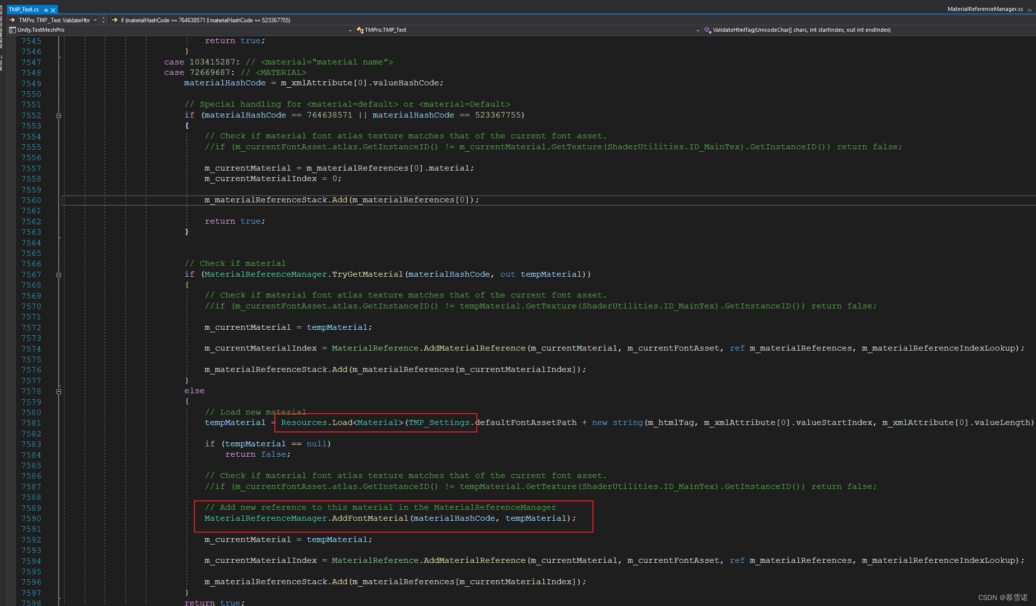Collapse the TryGetMaterial if block at line 7567
The height and width of the screenshot is (606, 1036).
point(59,275)
